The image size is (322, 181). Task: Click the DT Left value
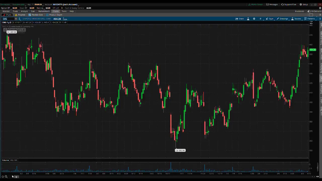tap(62, 8)
